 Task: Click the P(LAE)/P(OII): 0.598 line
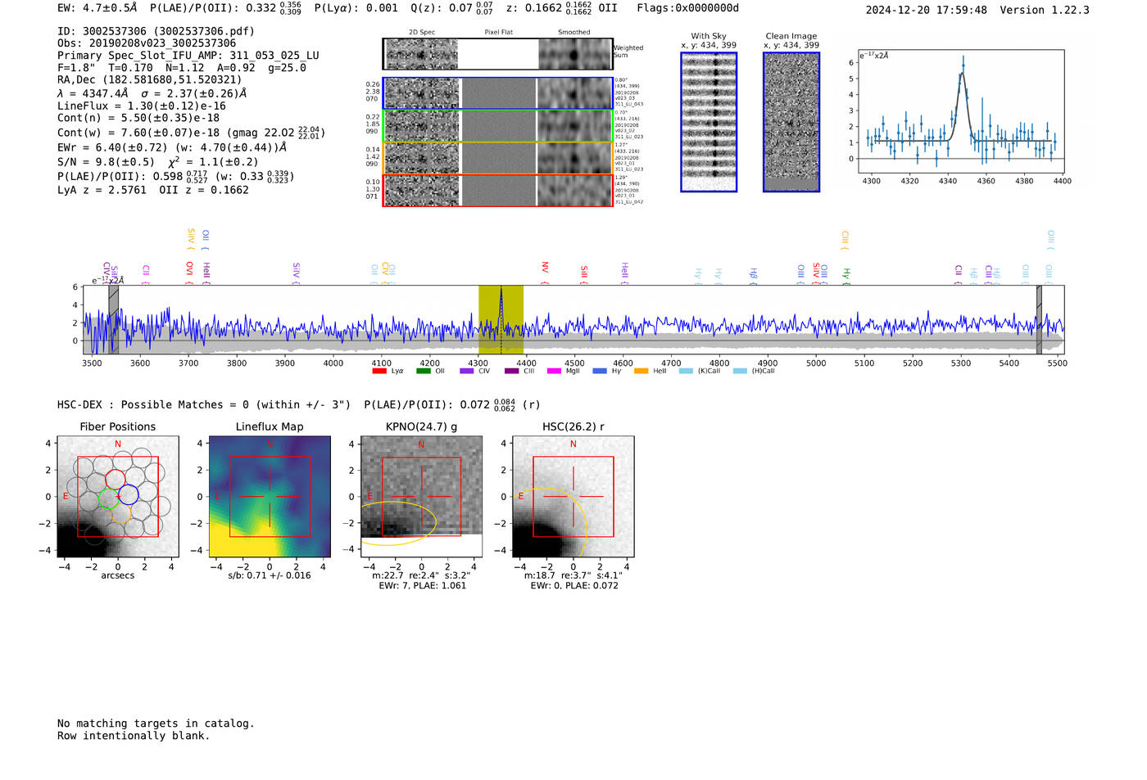(x=176, y=176)
